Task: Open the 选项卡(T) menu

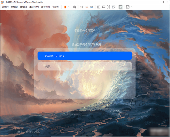Action: 46,7
